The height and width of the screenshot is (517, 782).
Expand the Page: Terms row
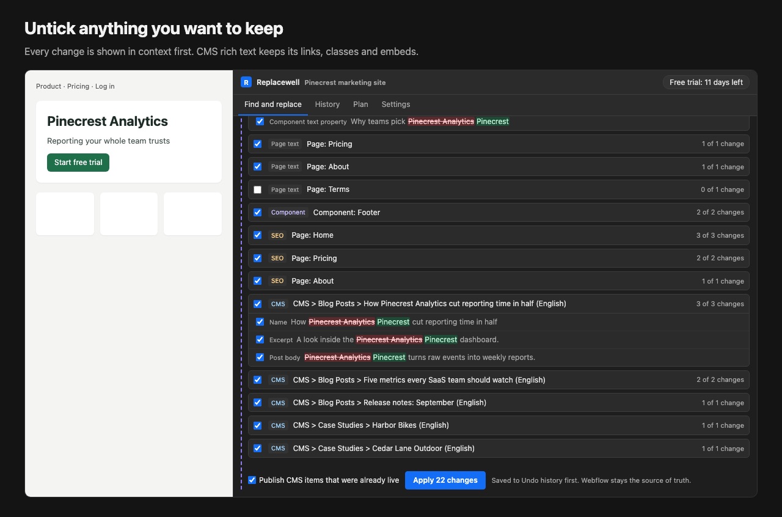click(x=499, y=189)
